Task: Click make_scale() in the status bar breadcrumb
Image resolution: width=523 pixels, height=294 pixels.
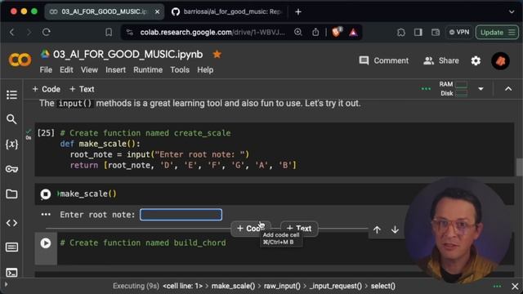Action: [233, 286]
